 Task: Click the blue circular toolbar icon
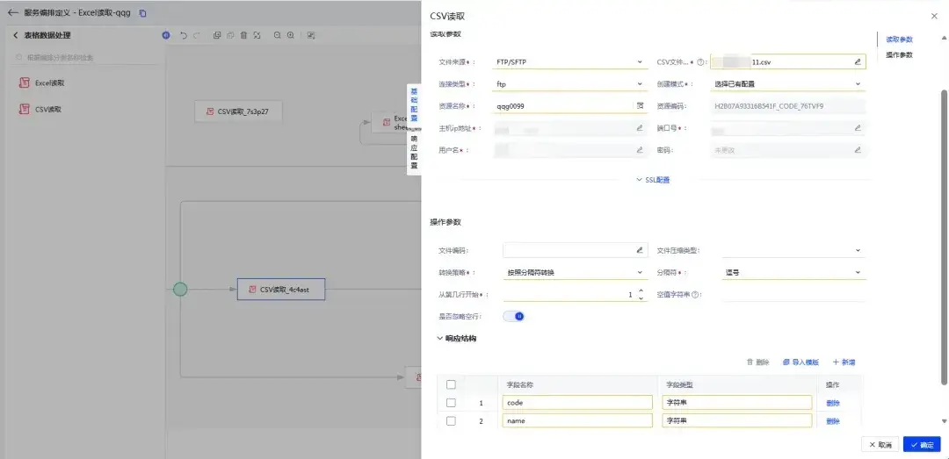pos(166,36)
